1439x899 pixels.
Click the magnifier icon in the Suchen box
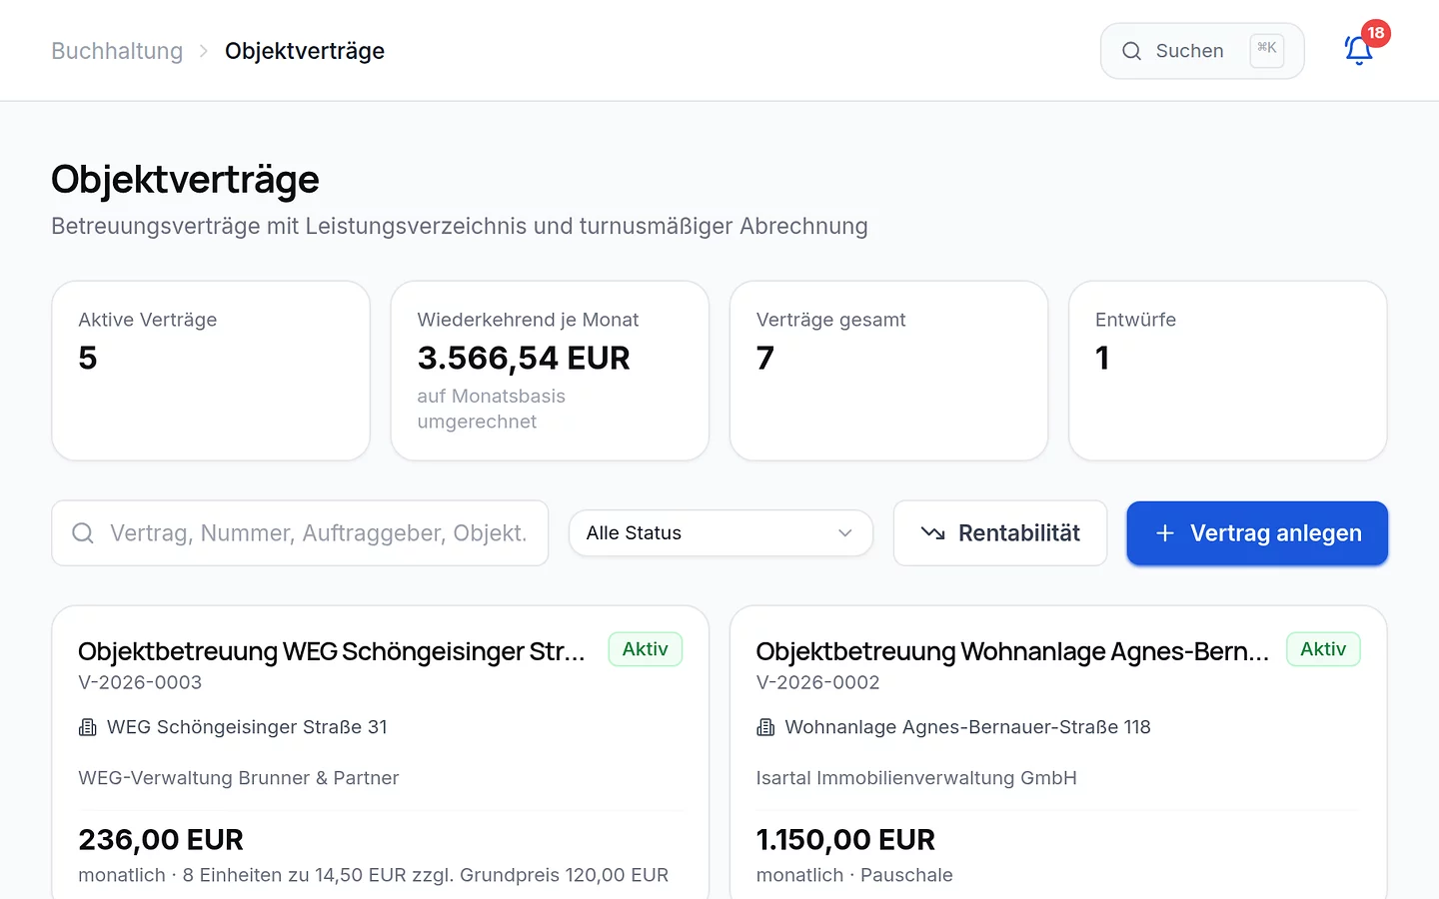[x=1131, y=51]
